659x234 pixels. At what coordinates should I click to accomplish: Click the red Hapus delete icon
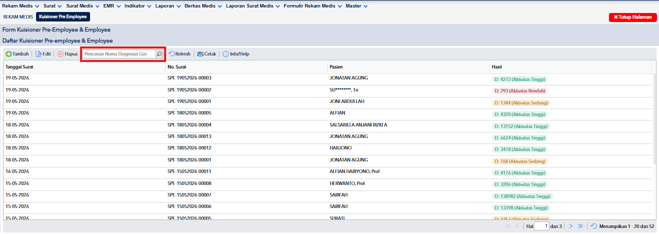pyautogui.click(x=61, y=54)
